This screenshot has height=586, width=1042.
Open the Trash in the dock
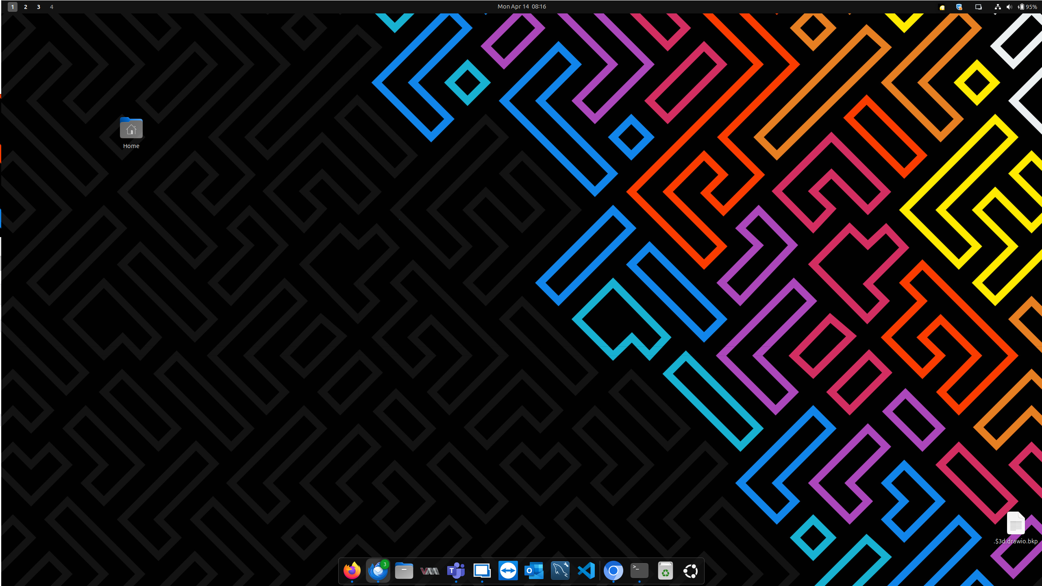click(665, 571)
